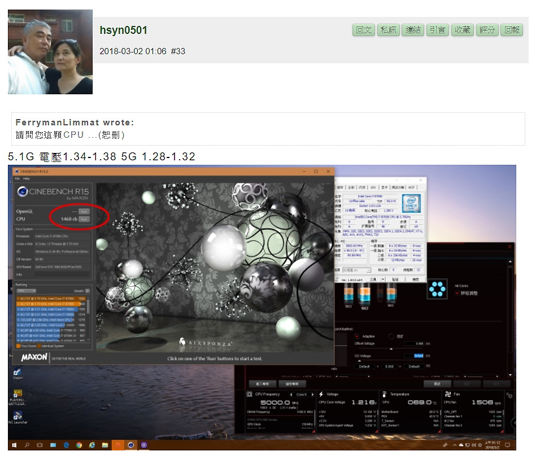Click AI Suite 儲存專案 save profile button
Image resolution: width=536 pixels, height=460 pixels.
[292, 384]
